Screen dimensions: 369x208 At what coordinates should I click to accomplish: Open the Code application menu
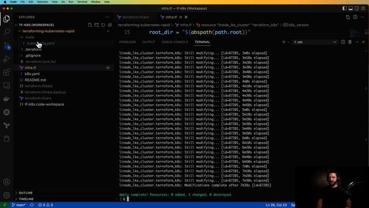(x=13, y=2)
